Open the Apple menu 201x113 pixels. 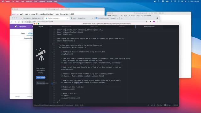tap(3, 1)
